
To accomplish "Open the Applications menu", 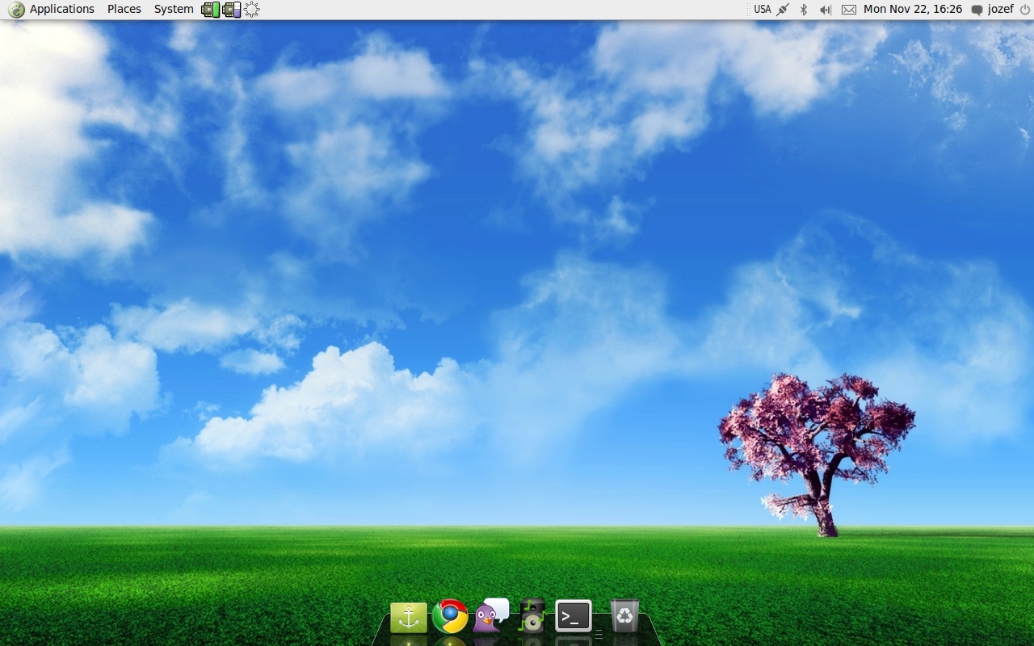I will 62,9.
